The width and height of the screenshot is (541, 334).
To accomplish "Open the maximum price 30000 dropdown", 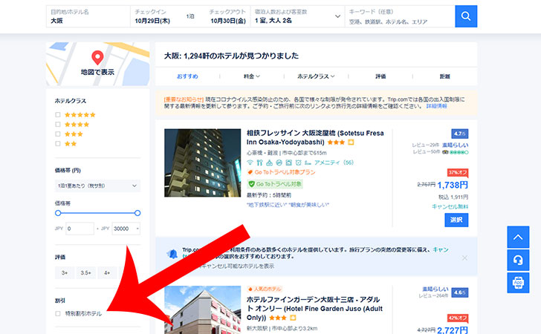I will [x=126, y=229].
